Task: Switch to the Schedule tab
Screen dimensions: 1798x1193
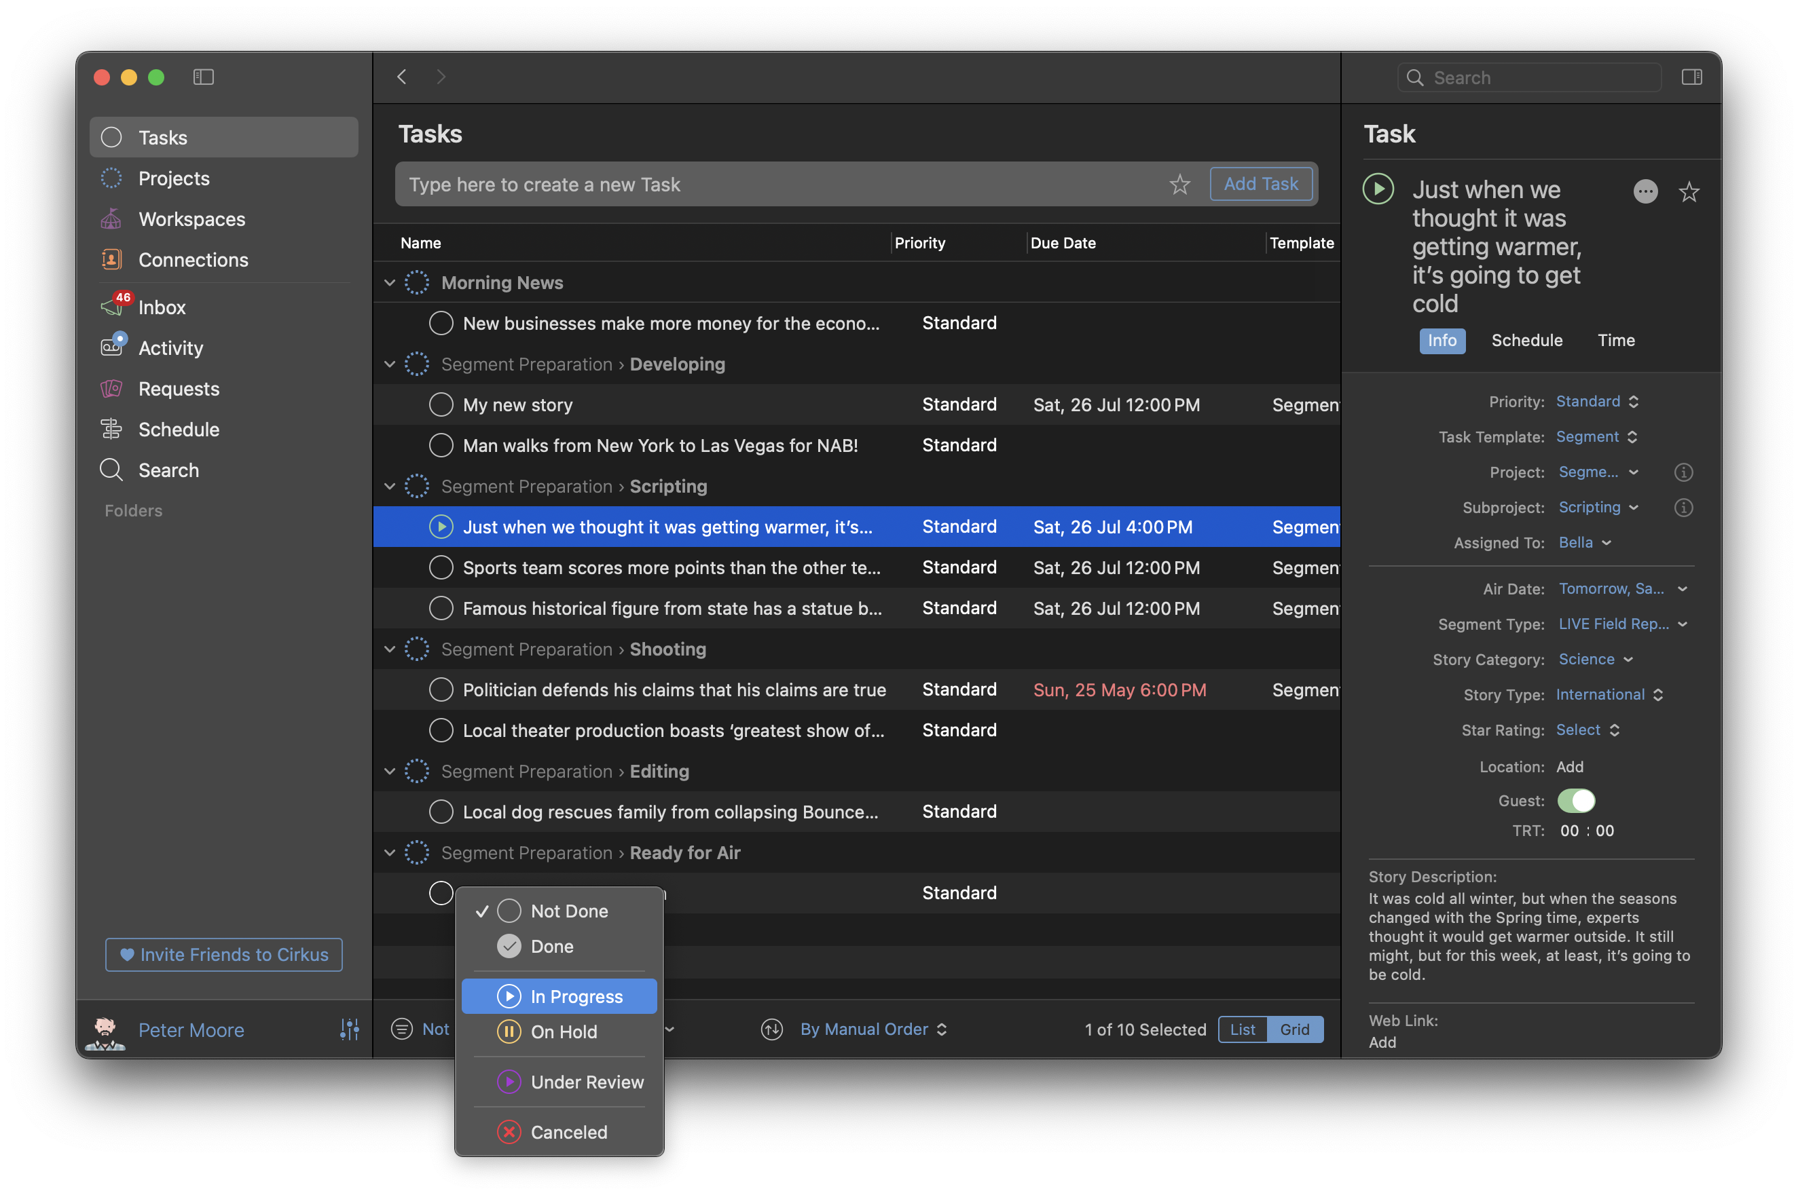Action: point(1526,340)
